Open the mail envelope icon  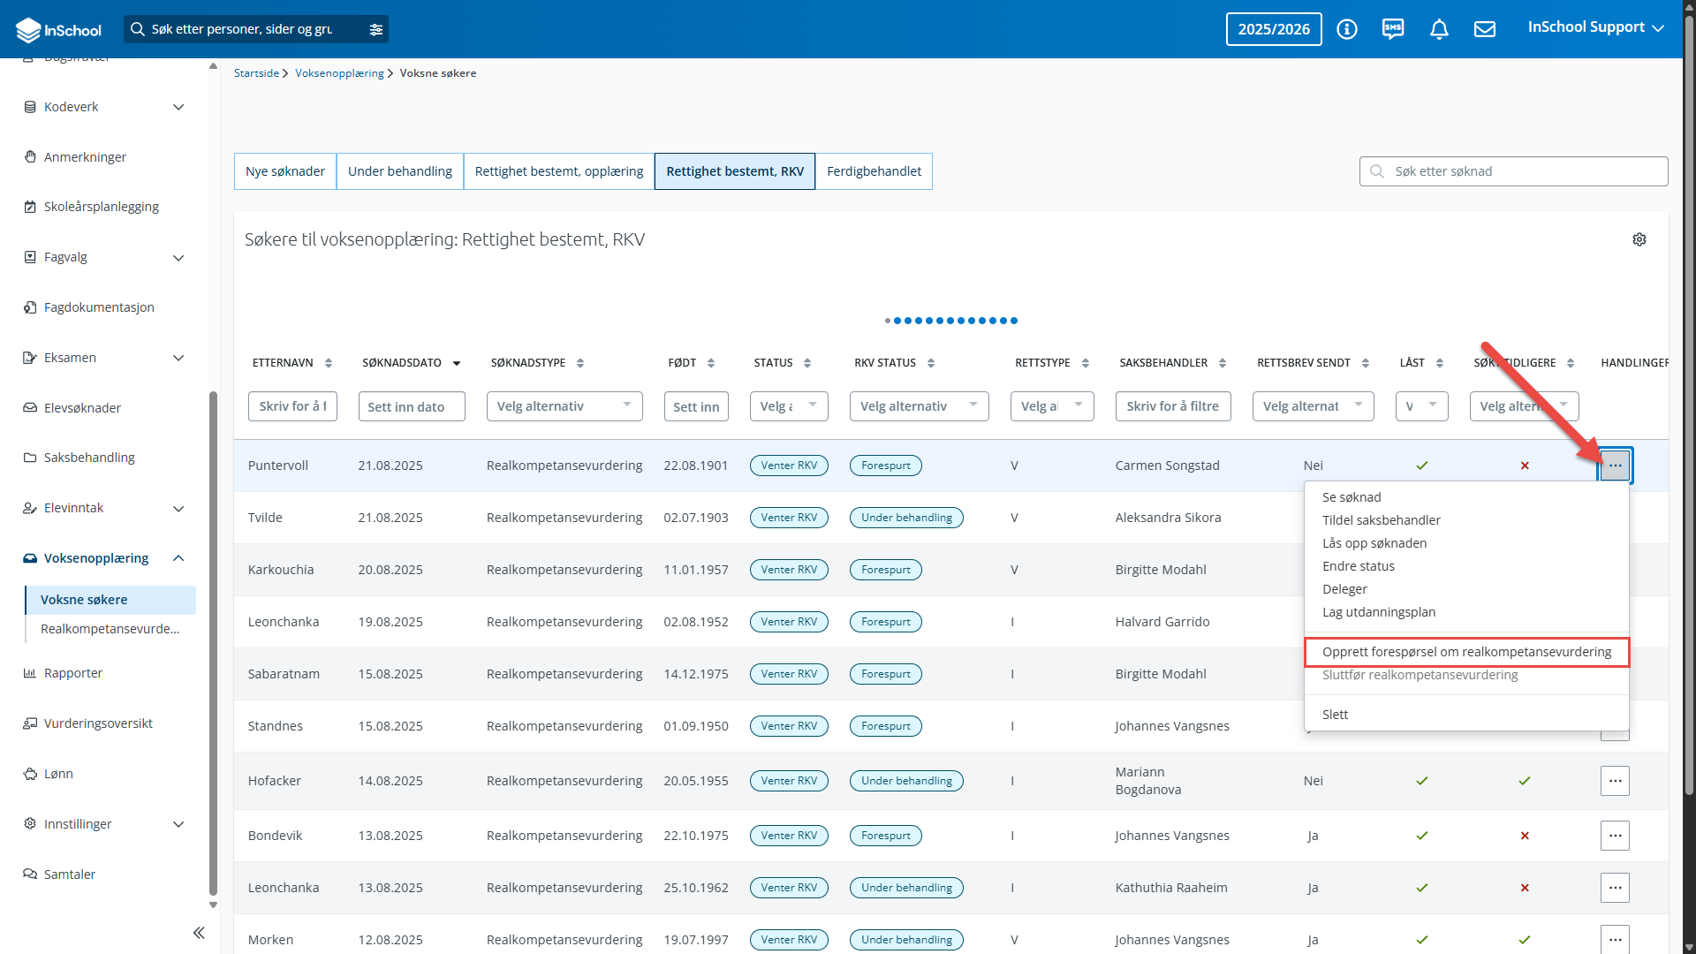coord(1485,29)
